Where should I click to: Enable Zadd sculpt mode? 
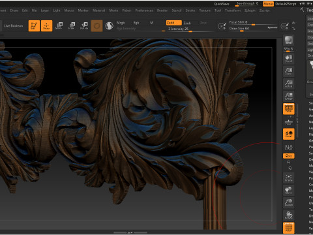point(173,23)
